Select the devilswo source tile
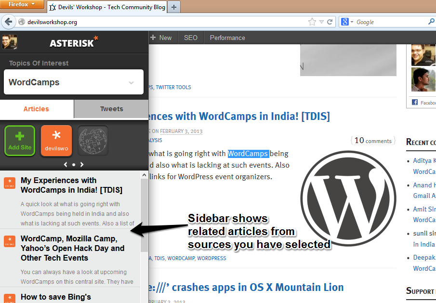436x303 pixels. (56, 140)
